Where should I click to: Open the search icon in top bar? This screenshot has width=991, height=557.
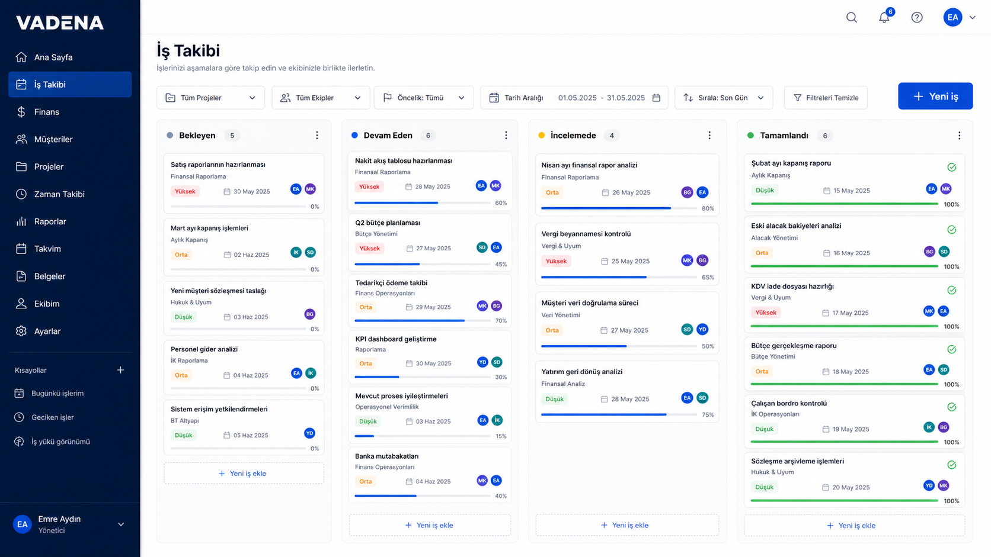pos(852,17)
